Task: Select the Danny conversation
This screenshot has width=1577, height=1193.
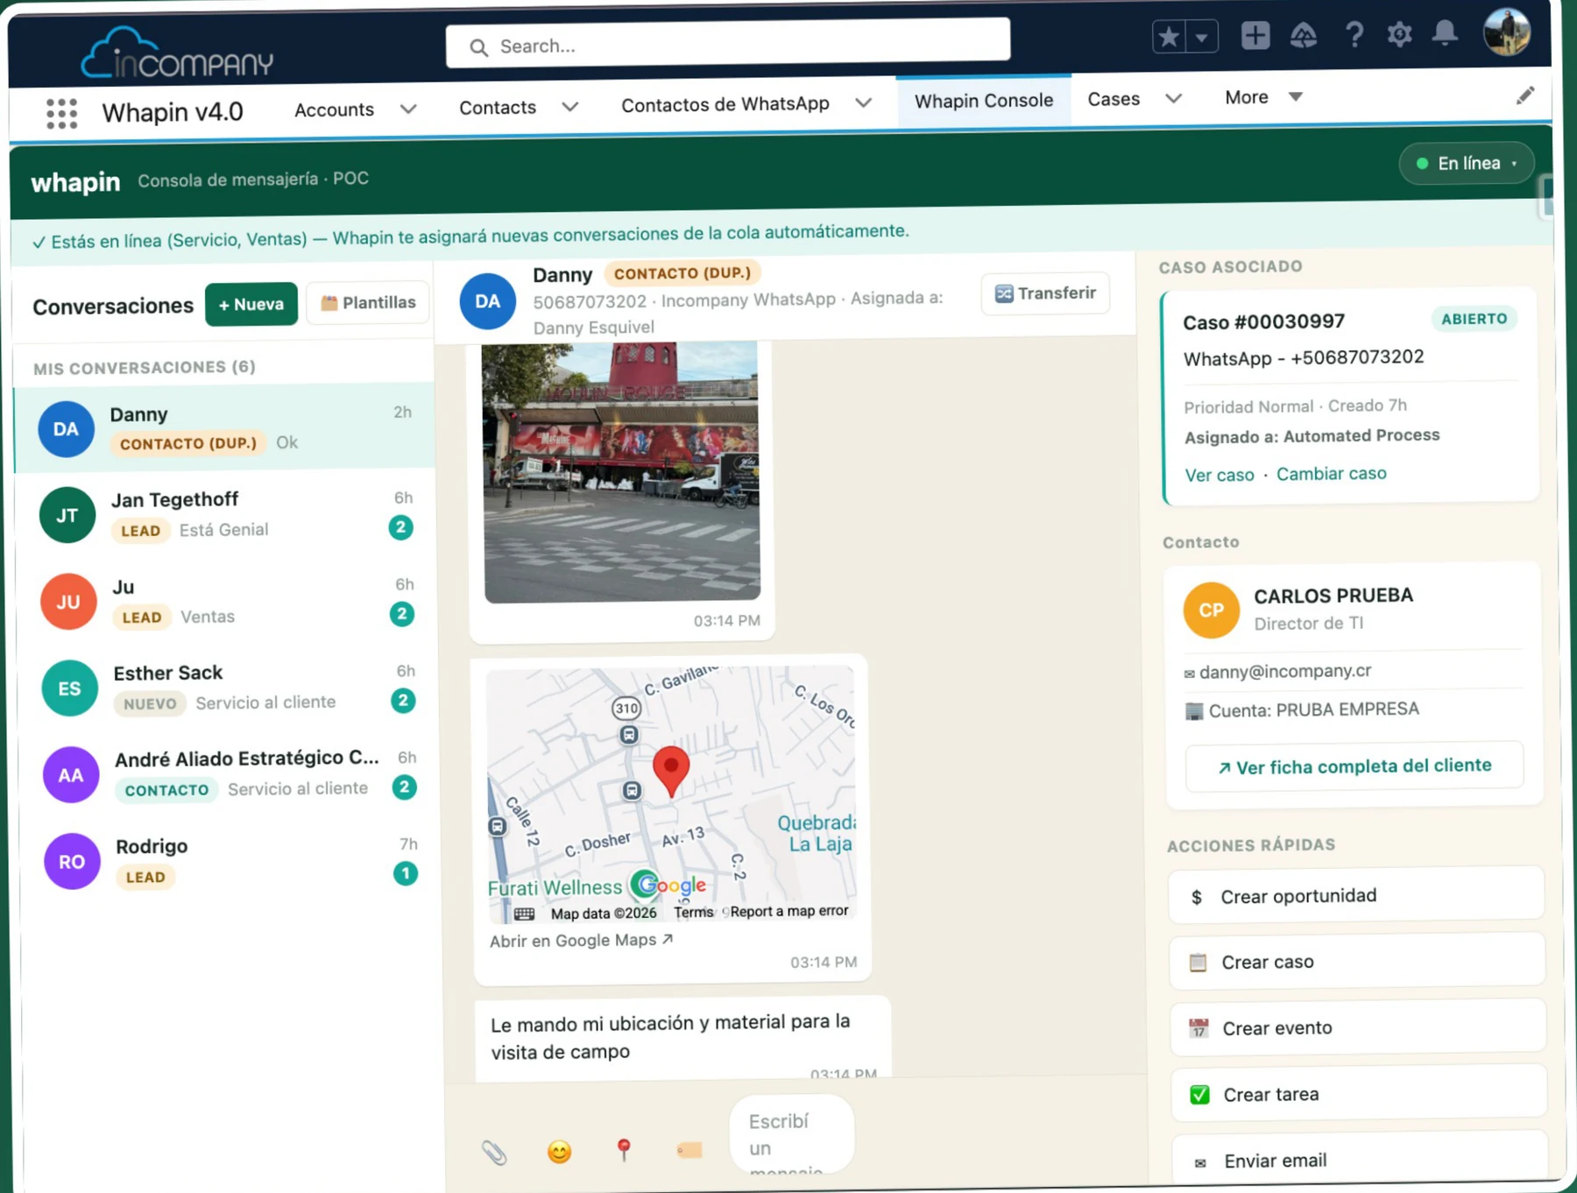Action: [x=224, y=427]
